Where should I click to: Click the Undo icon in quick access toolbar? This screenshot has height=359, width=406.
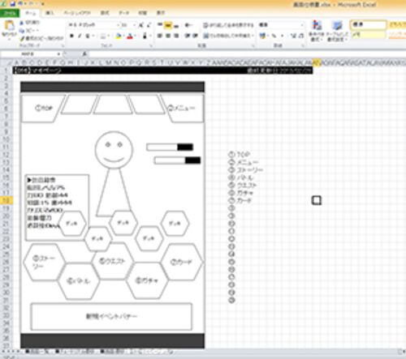click(x=20, y=4)
